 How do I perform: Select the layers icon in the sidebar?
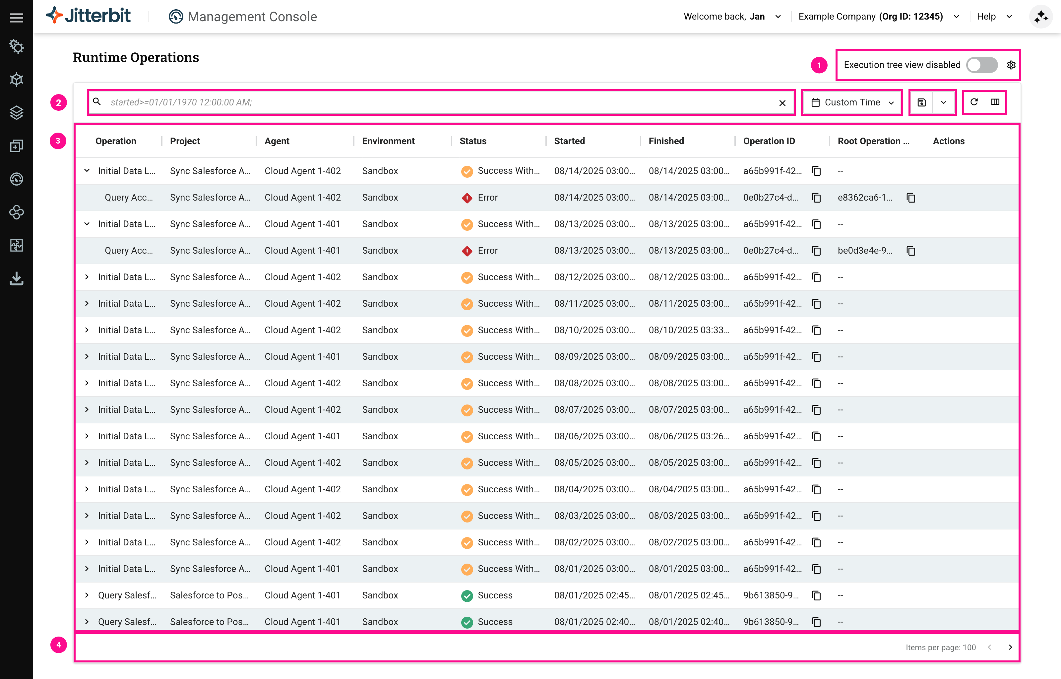point(16,113)
